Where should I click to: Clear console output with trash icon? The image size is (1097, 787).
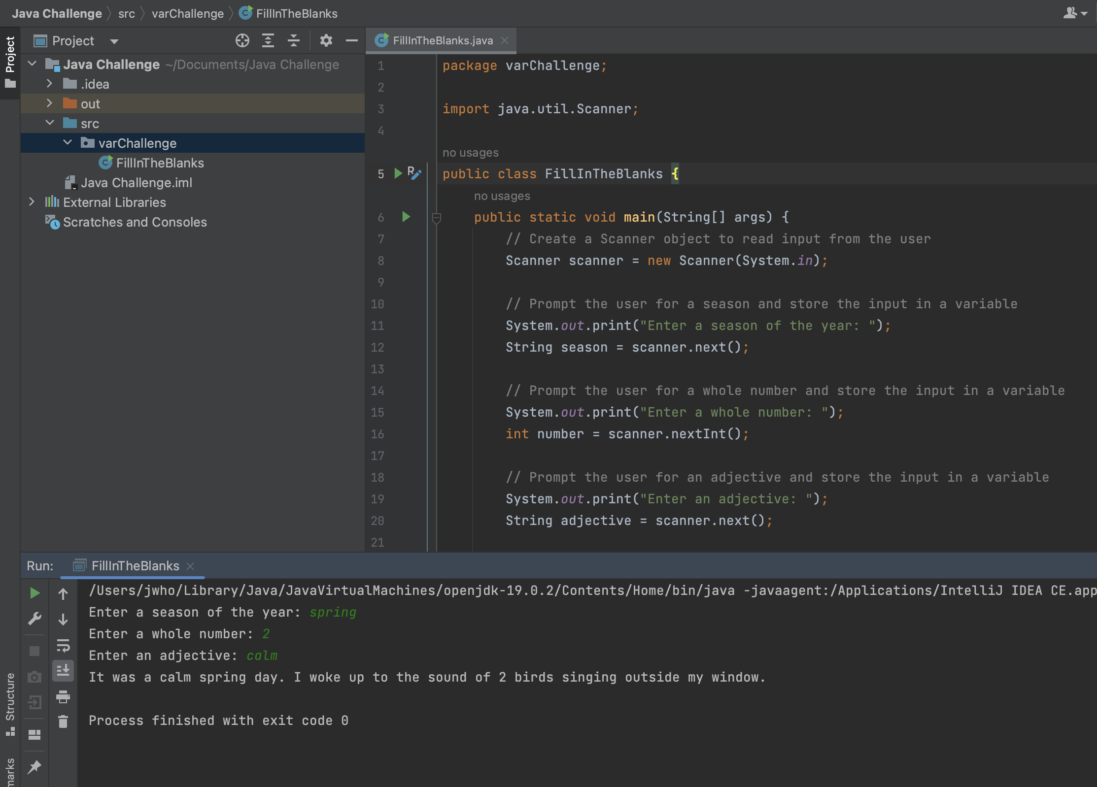tap(63, 722)
